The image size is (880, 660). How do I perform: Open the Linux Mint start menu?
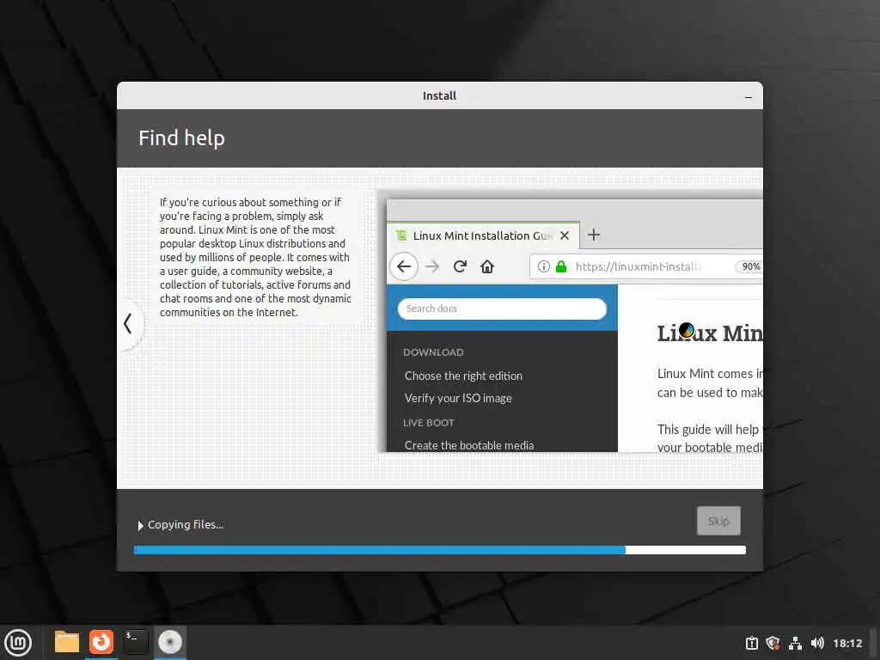coord(18,642)
